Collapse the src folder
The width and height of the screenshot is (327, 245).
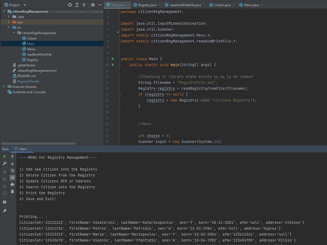click(x=9, y=27)
